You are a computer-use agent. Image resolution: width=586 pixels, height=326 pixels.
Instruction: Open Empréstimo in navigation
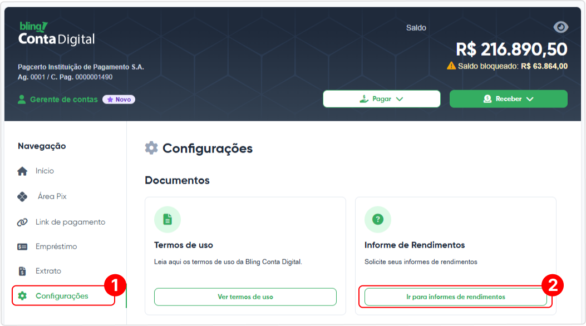tap(56, 246)
